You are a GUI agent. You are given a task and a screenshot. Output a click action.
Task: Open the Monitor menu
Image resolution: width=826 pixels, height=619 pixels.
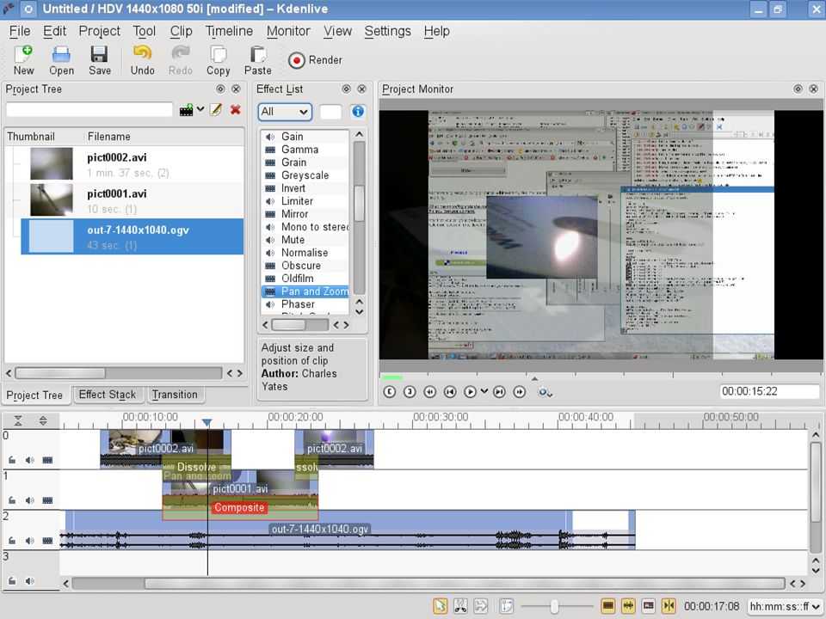point(288,31)
